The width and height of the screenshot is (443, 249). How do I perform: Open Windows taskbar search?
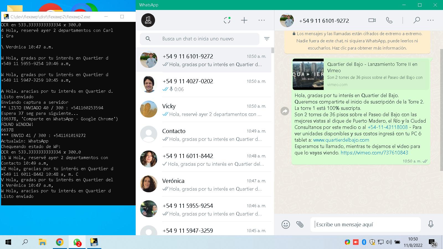point(25,242)
